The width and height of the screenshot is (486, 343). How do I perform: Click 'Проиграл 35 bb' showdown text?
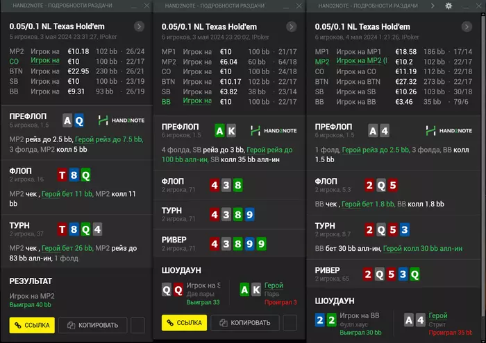pos(451,333)
